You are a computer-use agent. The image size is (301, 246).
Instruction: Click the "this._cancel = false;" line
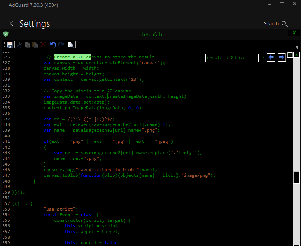[92, 243]
